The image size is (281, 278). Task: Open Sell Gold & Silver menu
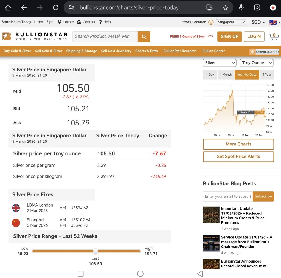pyautogui.click(x=49, y=51)
